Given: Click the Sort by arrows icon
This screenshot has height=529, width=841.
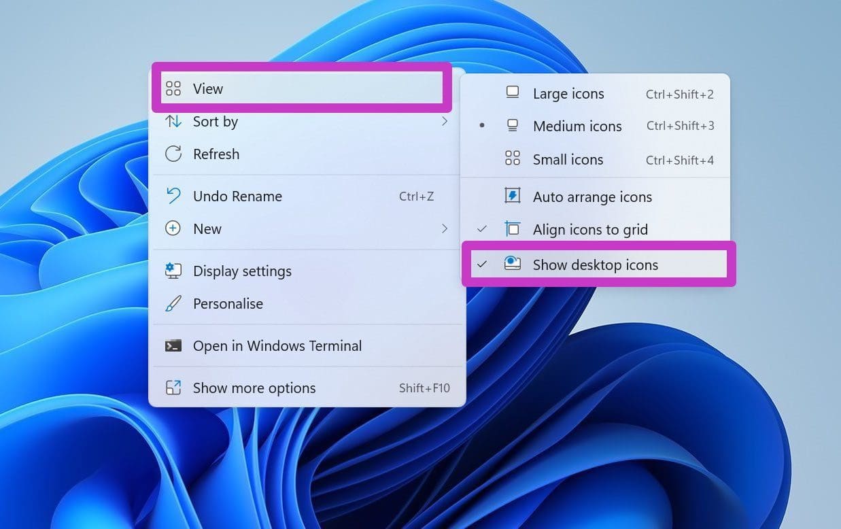Looking at the screenshot, I should click(173, 122).
